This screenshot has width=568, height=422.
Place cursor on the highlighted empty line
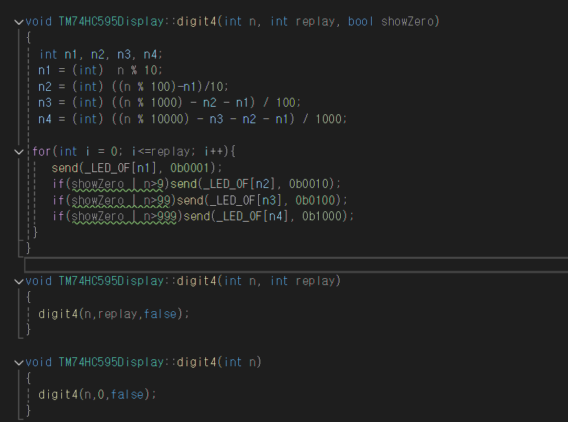[296, 265]
